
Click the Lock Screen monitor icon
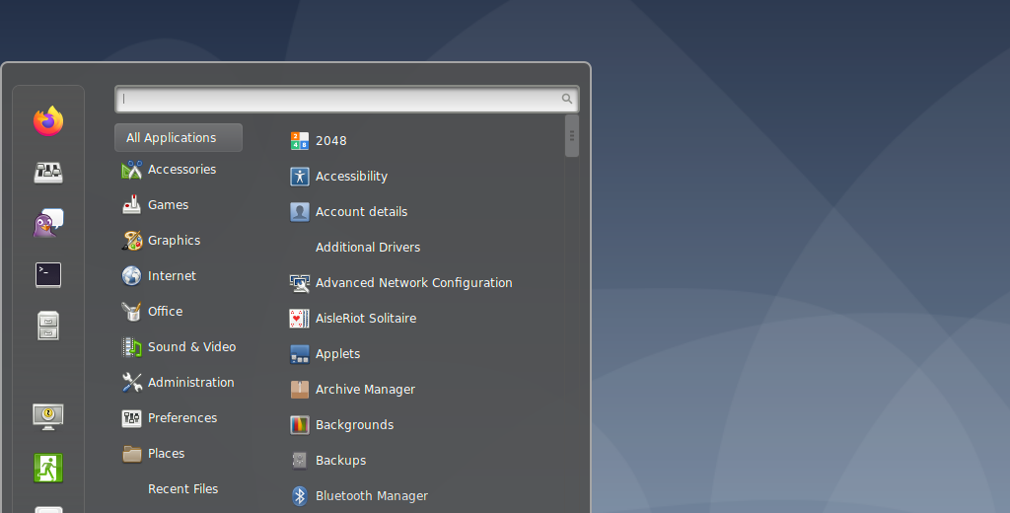pyautogui.click(x=48, y=416)
